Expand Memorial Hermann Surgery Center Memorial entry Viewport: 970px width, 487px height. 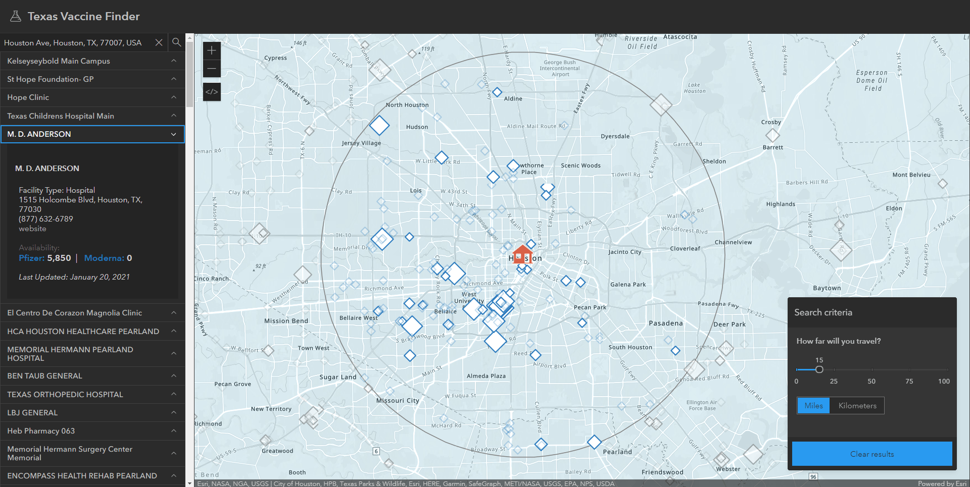[92, 453]
